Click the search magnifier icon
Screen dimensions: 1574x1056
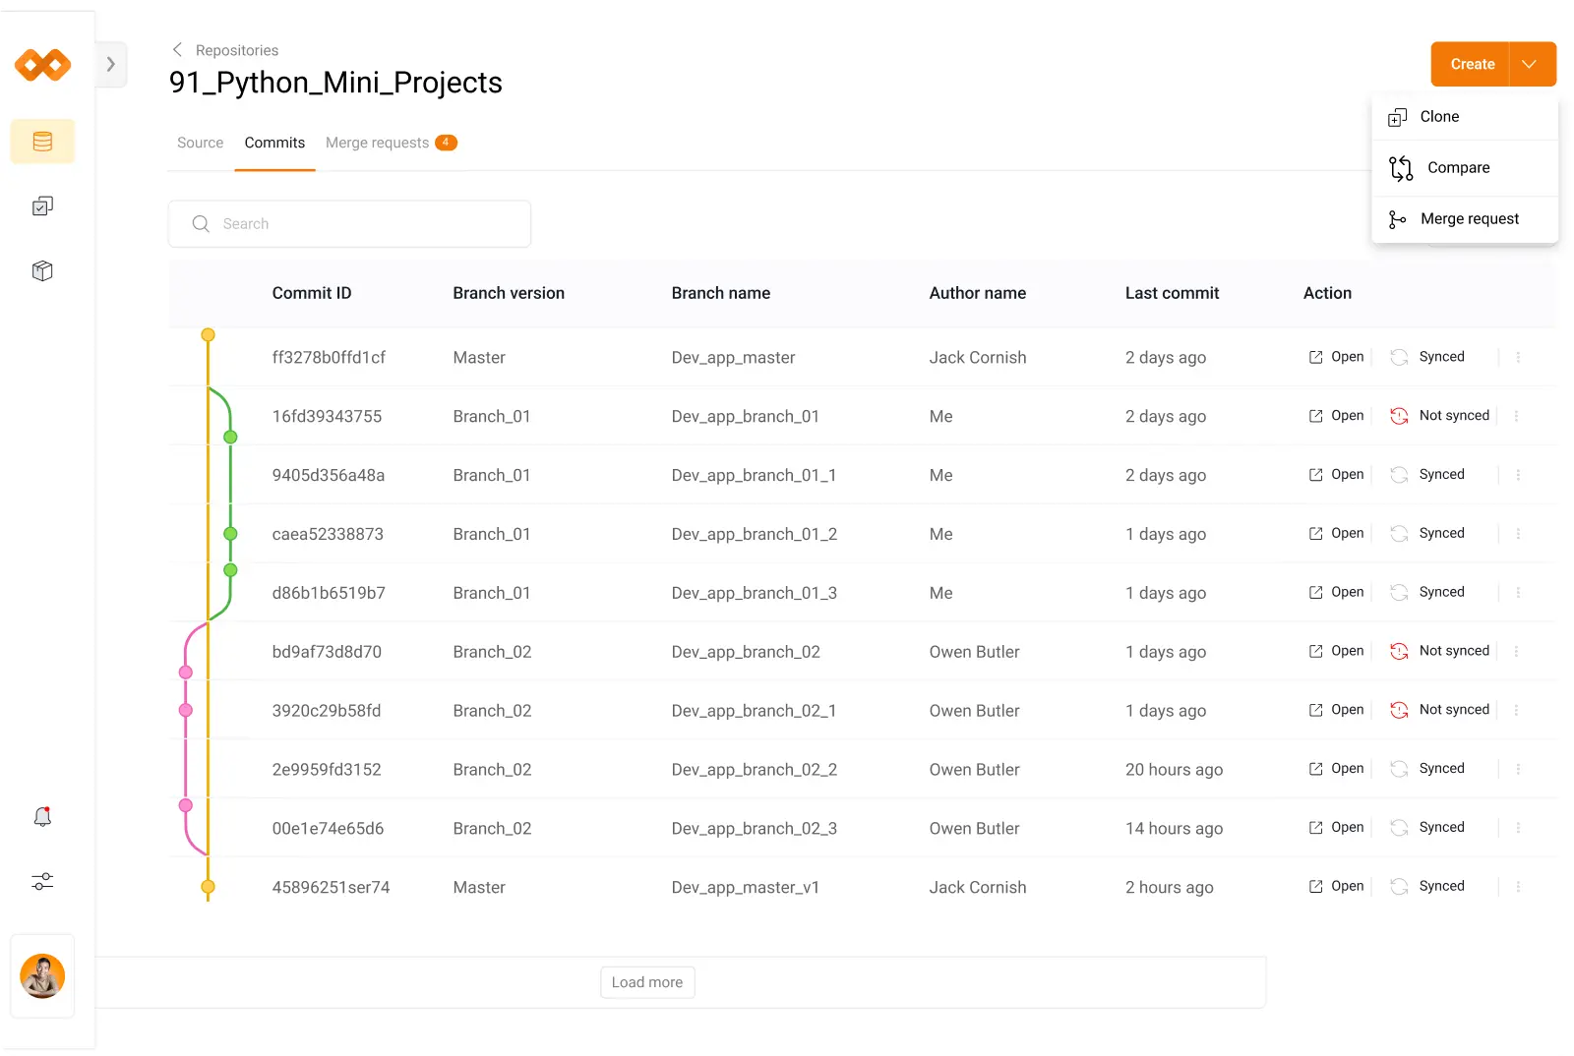point(201,224)
